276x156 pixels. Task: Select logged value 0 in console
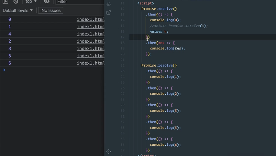tap(10, 19)
